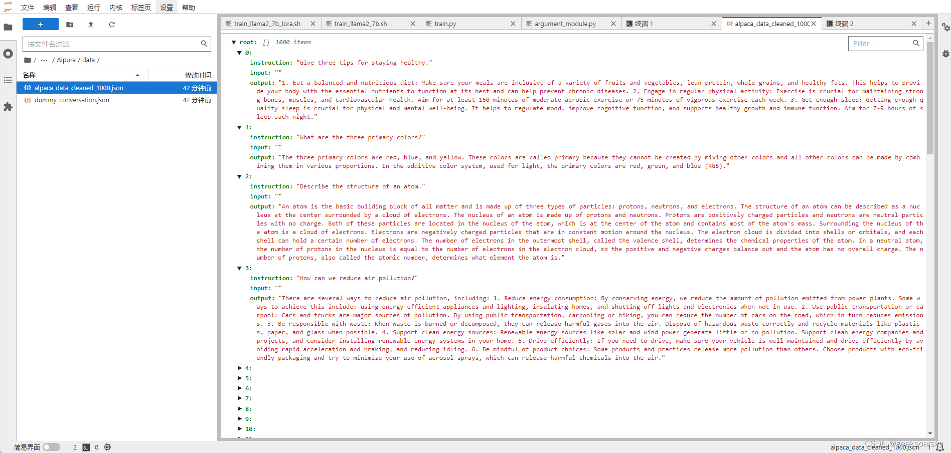Click the breadcrumb ellipsis
Screen dimensions: 951x453
44,60
